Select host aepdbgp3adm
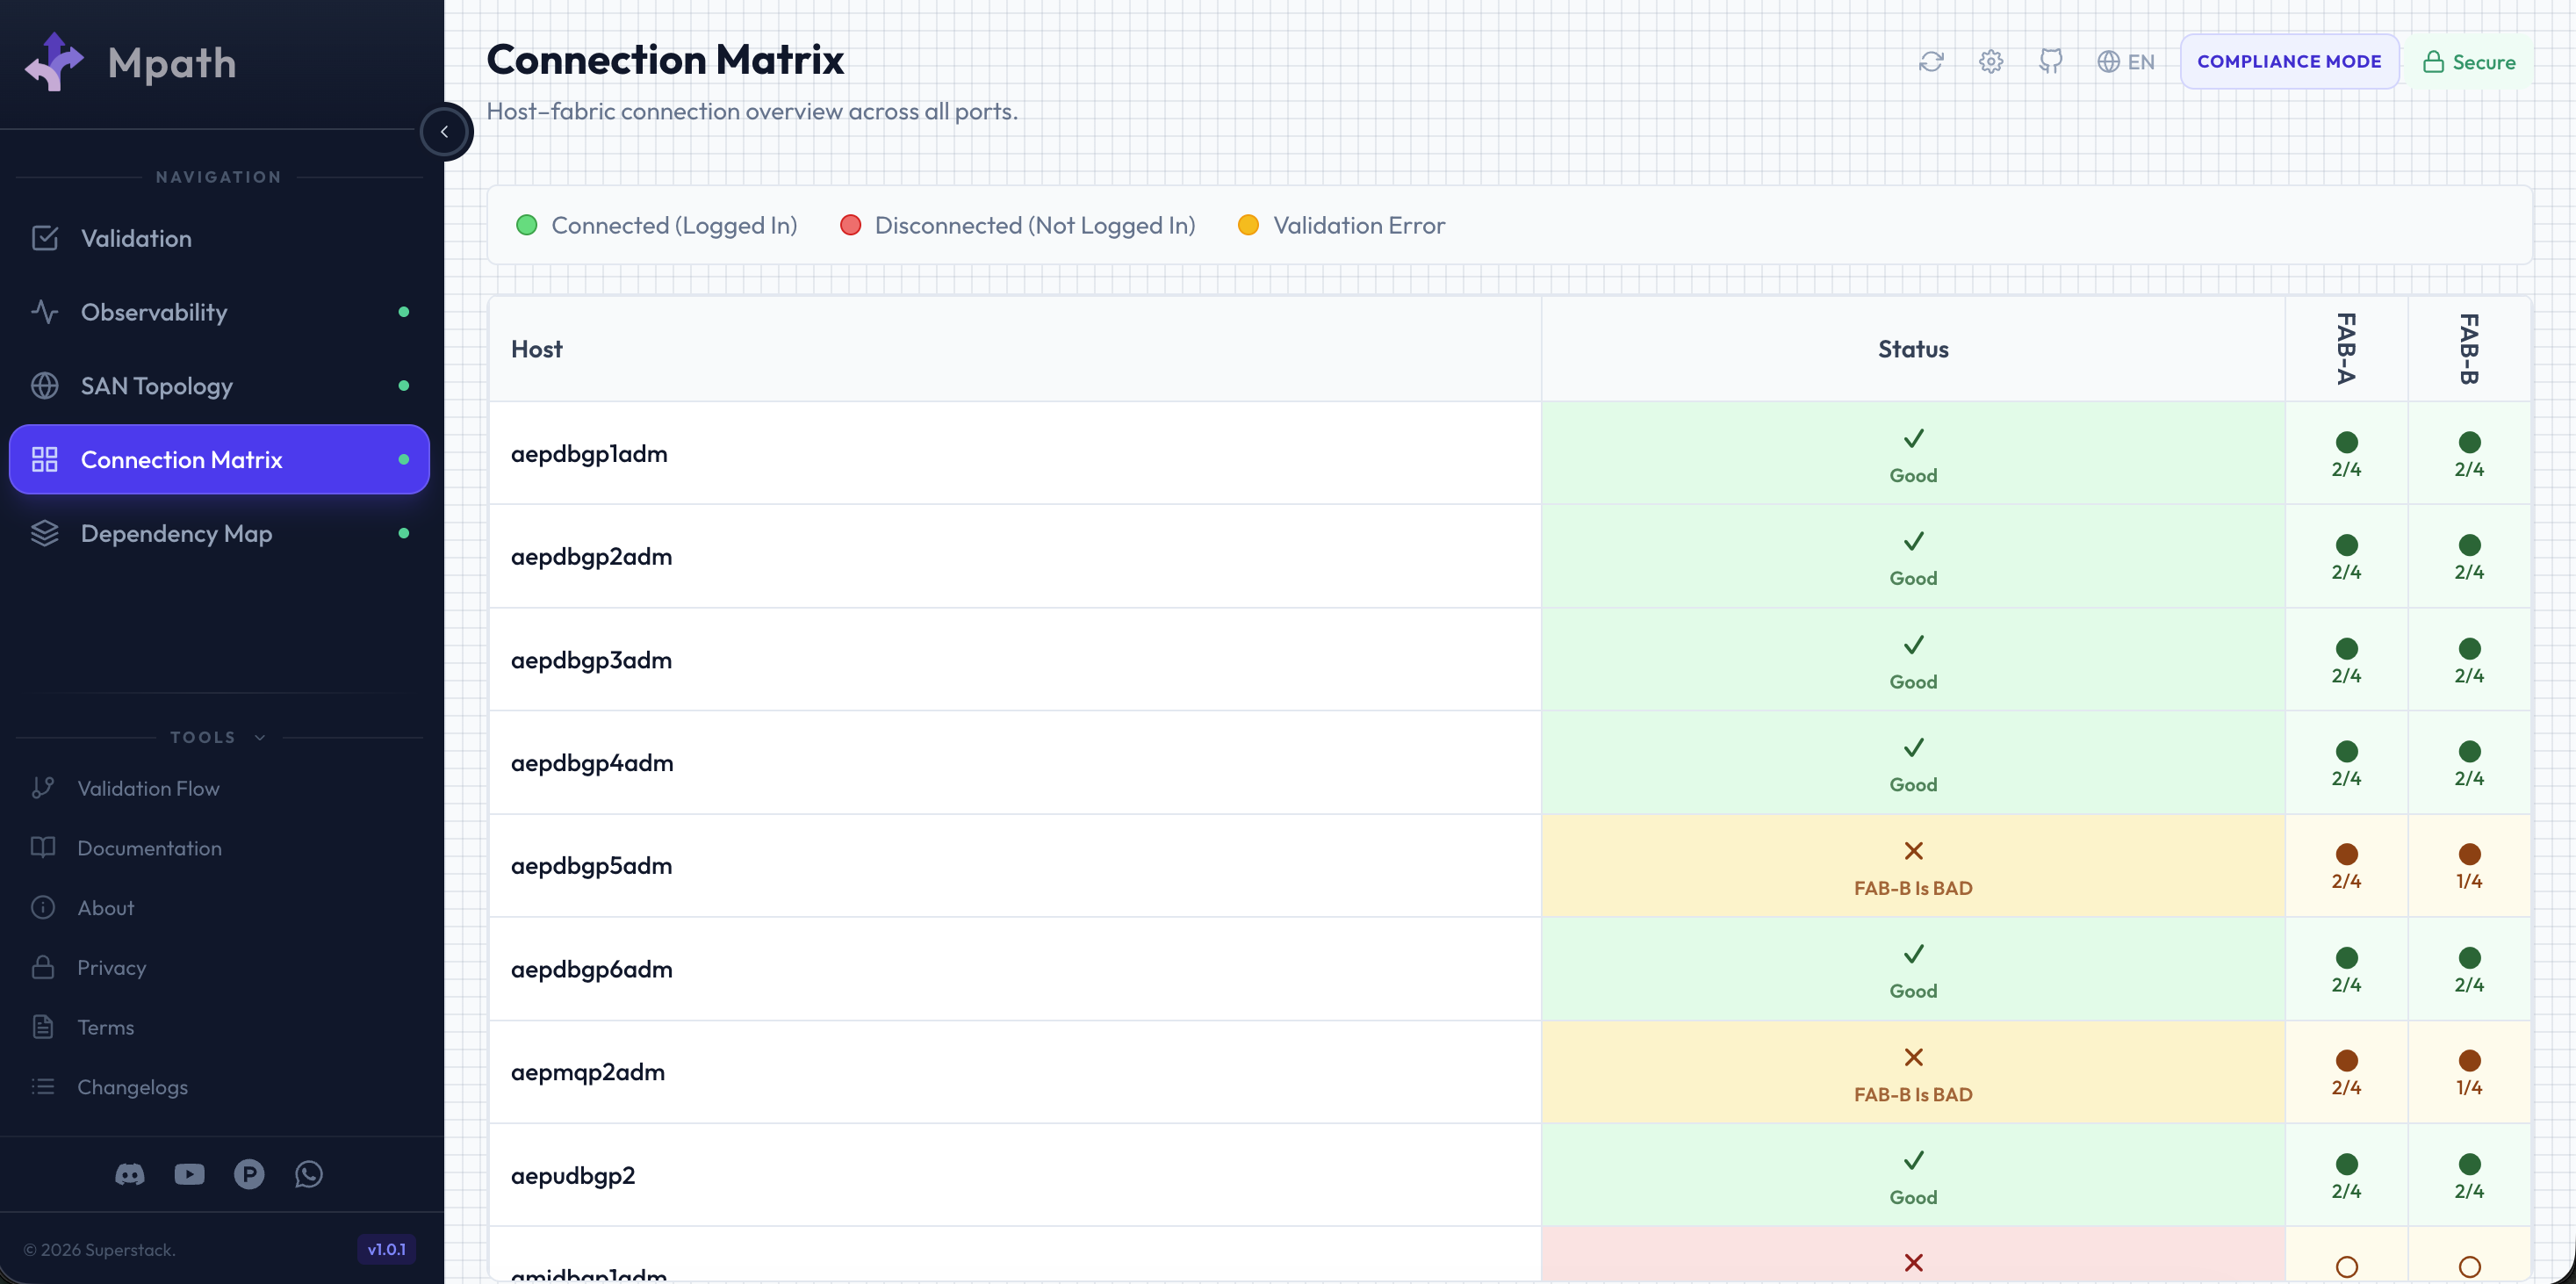The image size is (2576, 1284). (x=591, y=660)
